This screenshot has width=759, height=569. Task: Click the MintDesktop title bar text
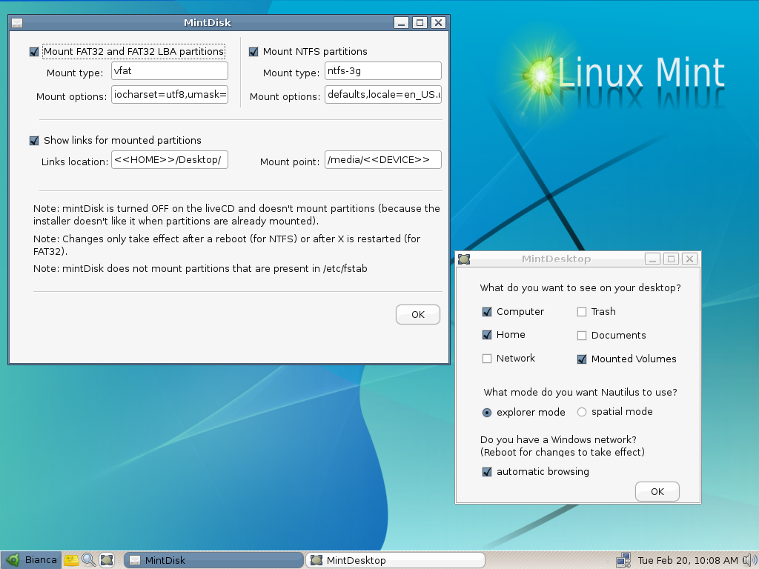[x=556, y=259]
